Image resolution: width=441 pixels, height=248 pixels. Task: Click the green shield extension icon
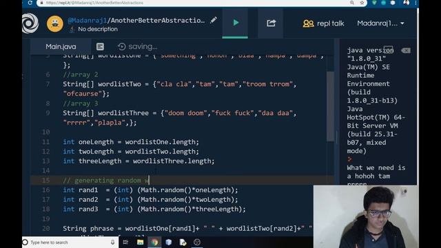(374, 3)
